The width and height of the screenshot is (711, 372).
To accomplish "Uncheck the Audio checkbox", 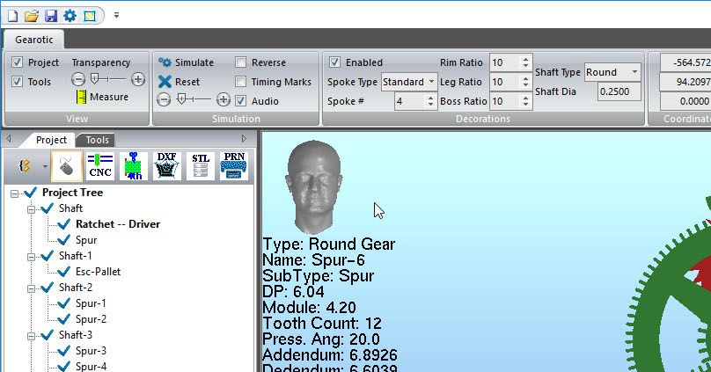I will point(241,101).
